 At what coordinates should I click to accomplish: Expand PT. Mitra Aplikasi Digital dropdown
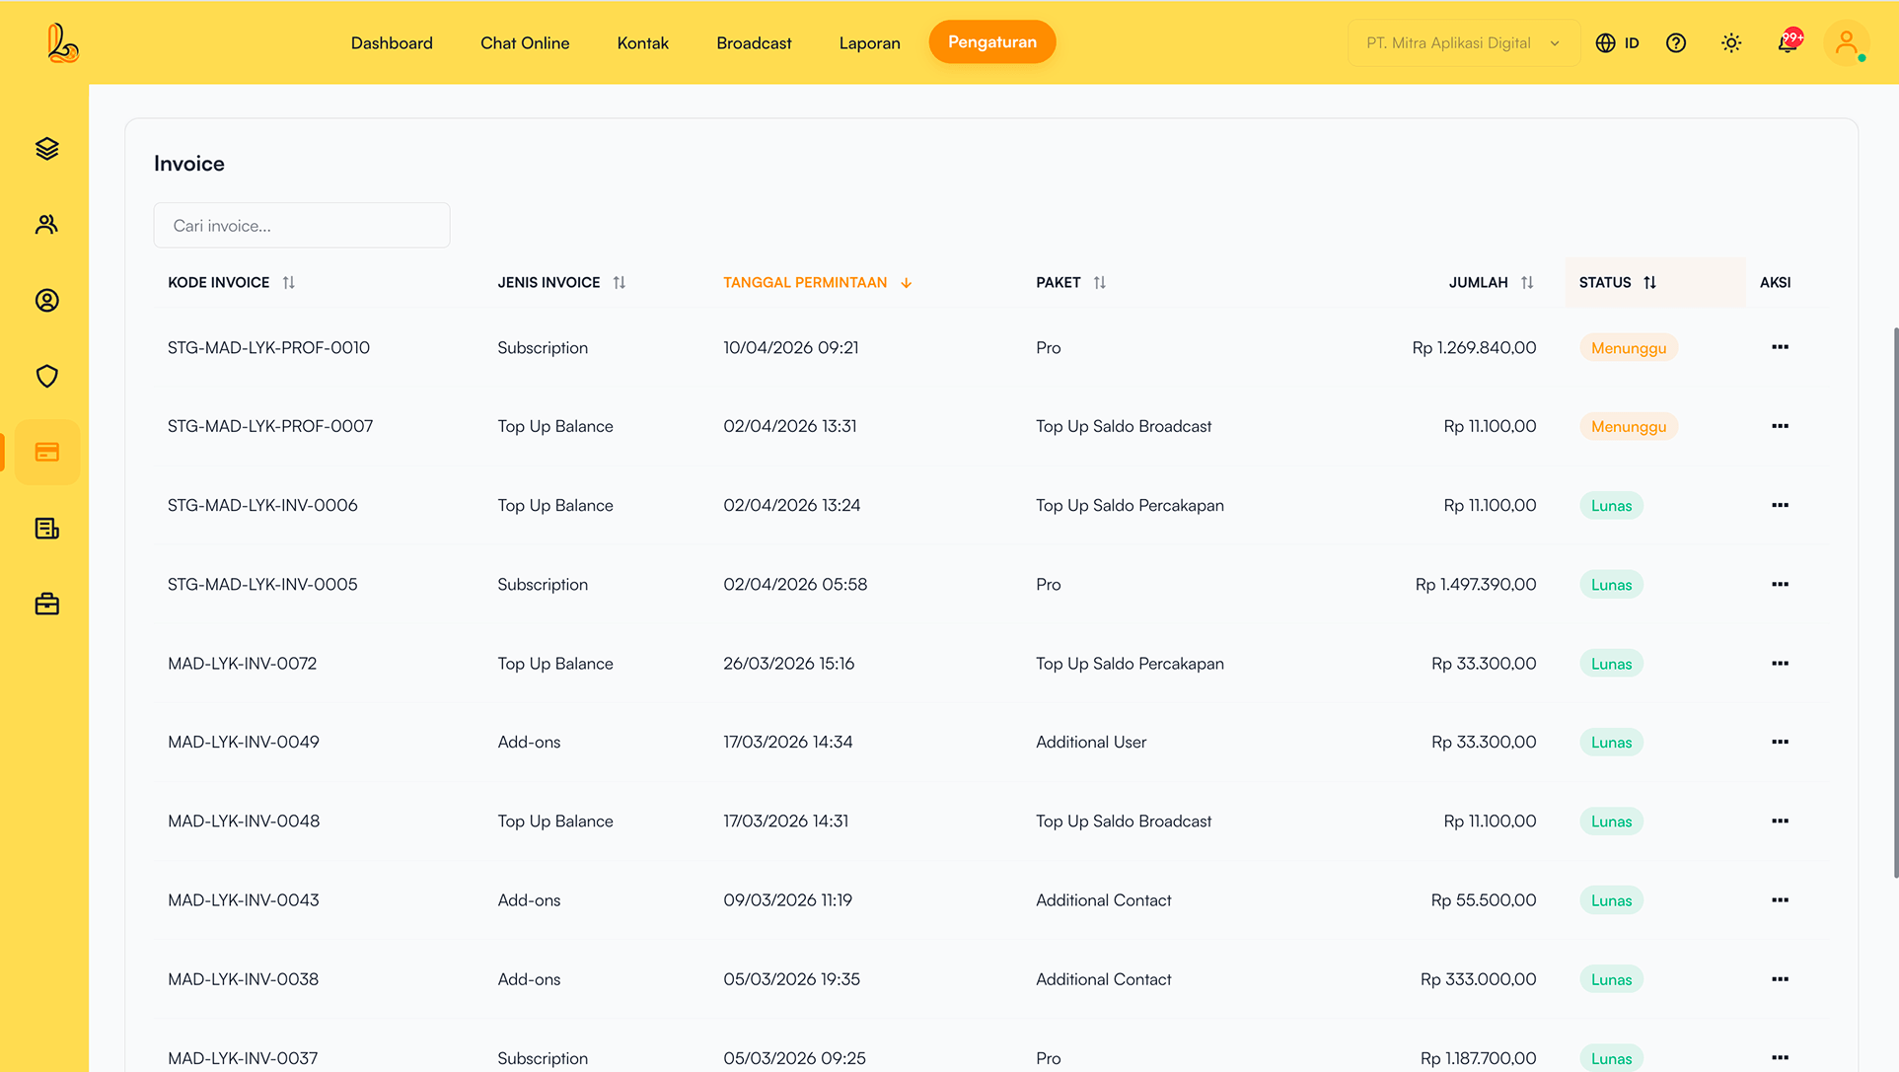[1463, 42]
